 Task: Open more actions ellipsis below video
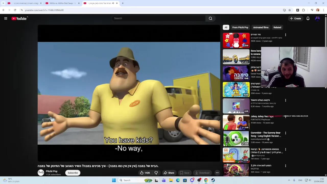click(x=217, y=173)
